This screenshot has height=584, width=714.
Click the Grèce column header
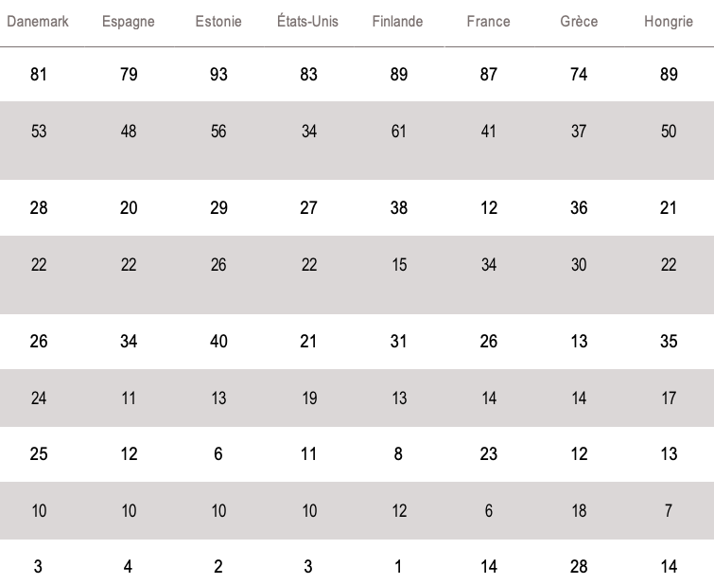[x=579, y=22]
